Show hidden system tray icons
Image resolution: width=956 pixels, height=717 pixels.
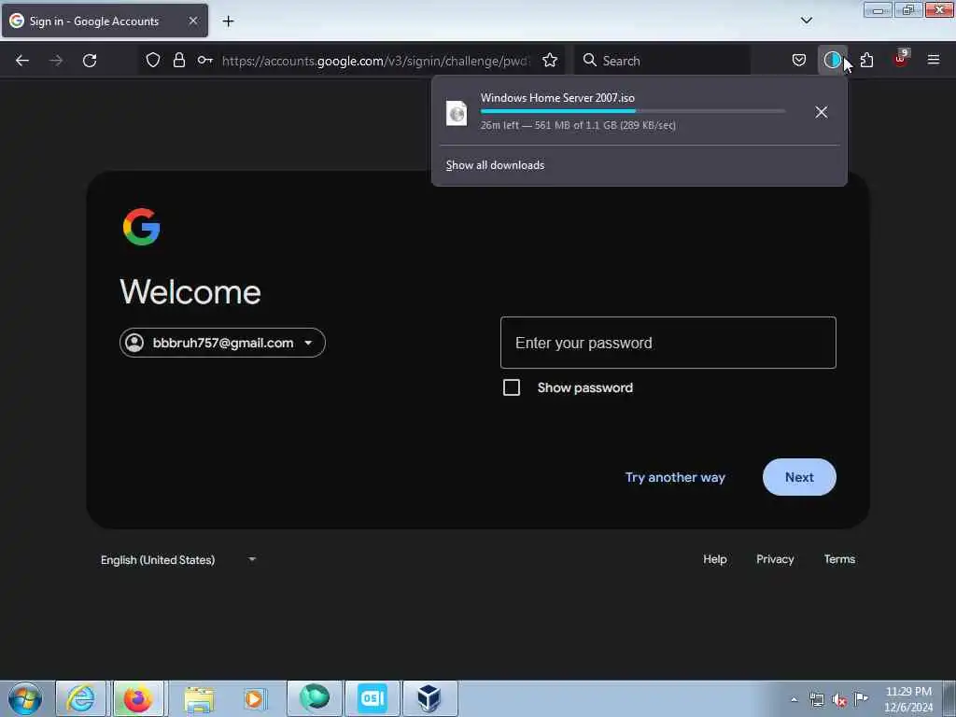coord(794,700)
